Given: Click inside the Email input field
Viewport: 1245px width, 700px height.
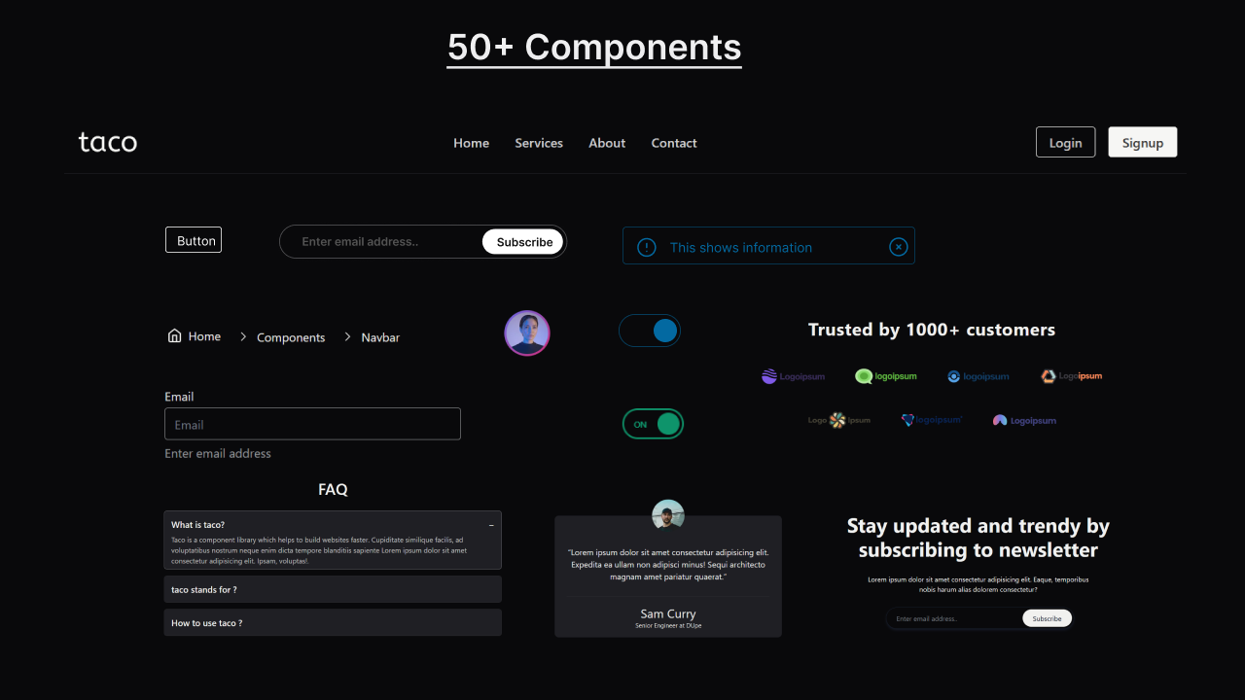Looking at the screenshot, I should 311,424.
